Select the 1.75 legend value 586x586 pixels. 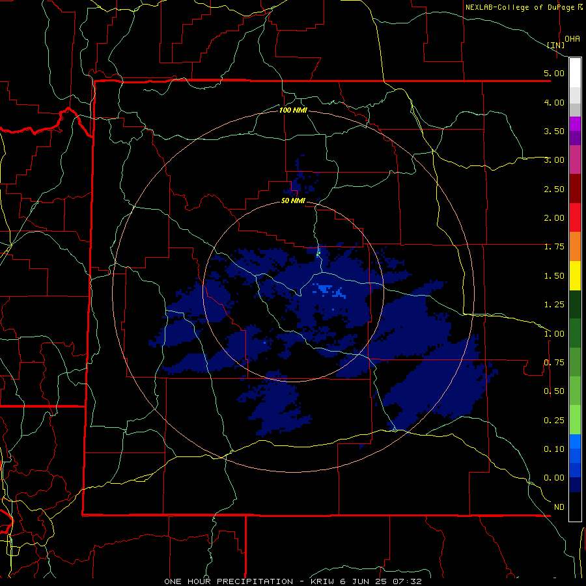pos(554,247)
